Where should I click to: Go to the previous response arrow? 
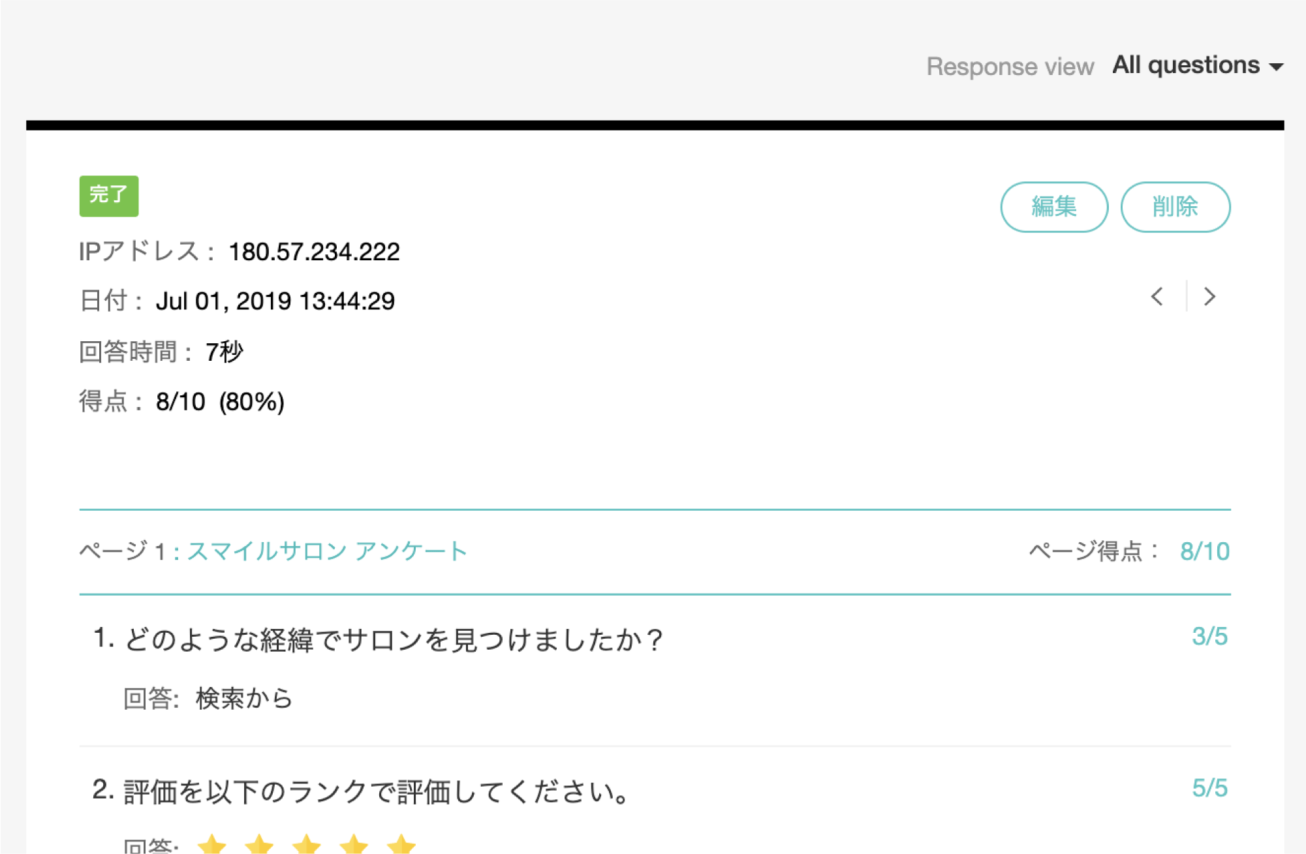(x=1157, y=297)
